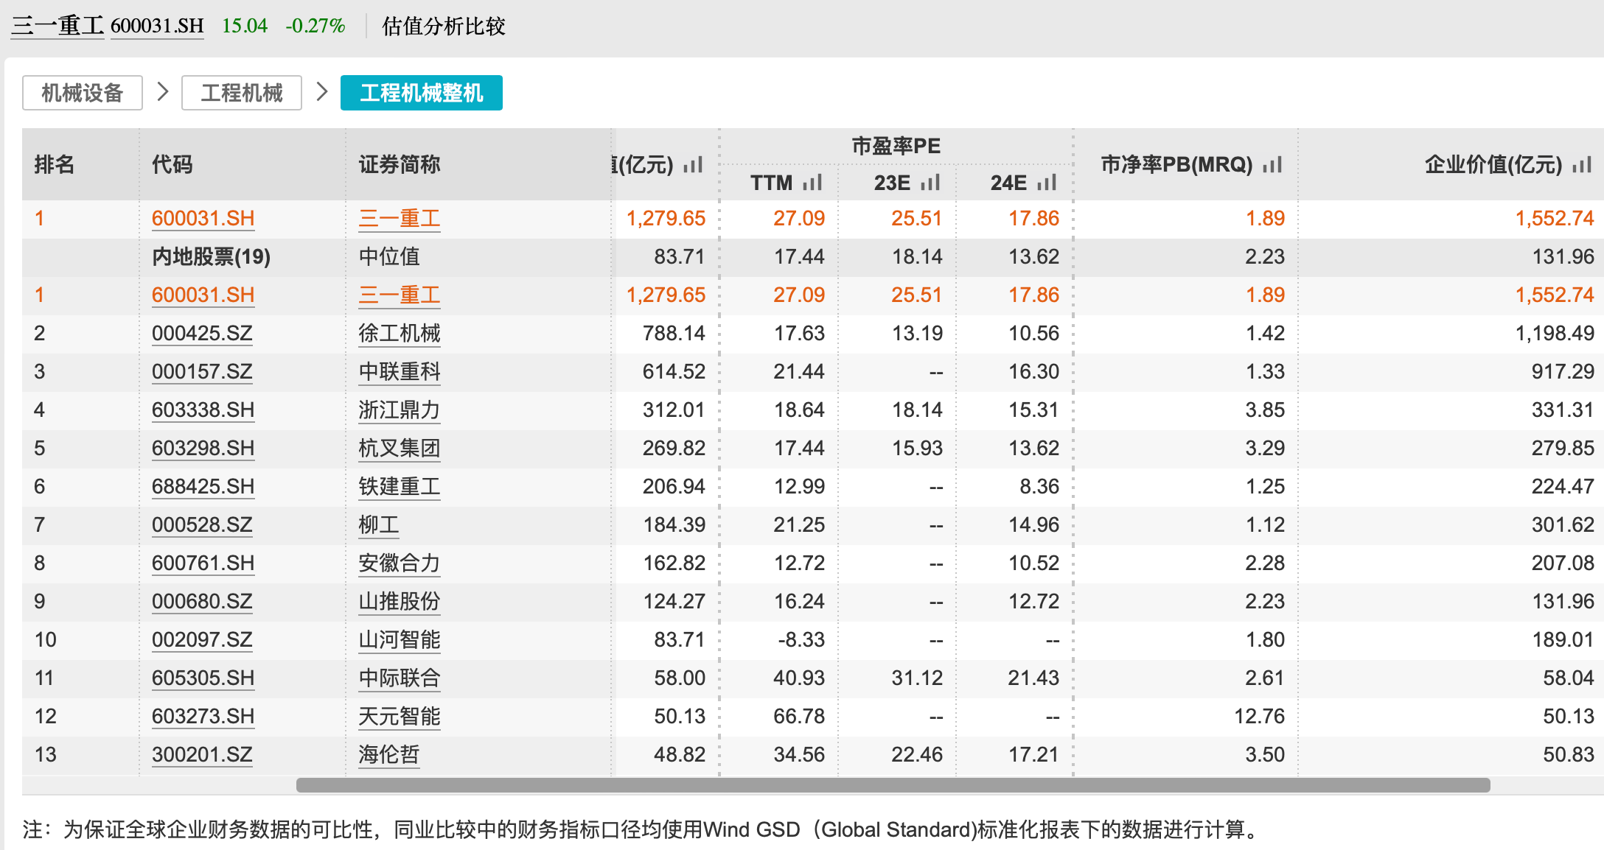
Task: Click TTM PE 40.93 for 中际联合
Action: tap(799, 678)
